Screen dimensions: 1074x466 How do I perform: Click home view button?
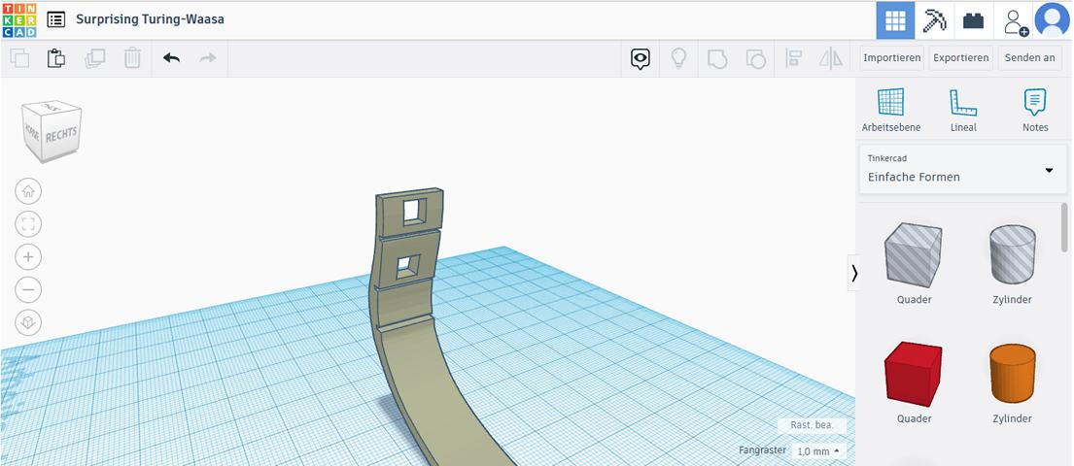(x=28, y=191)
